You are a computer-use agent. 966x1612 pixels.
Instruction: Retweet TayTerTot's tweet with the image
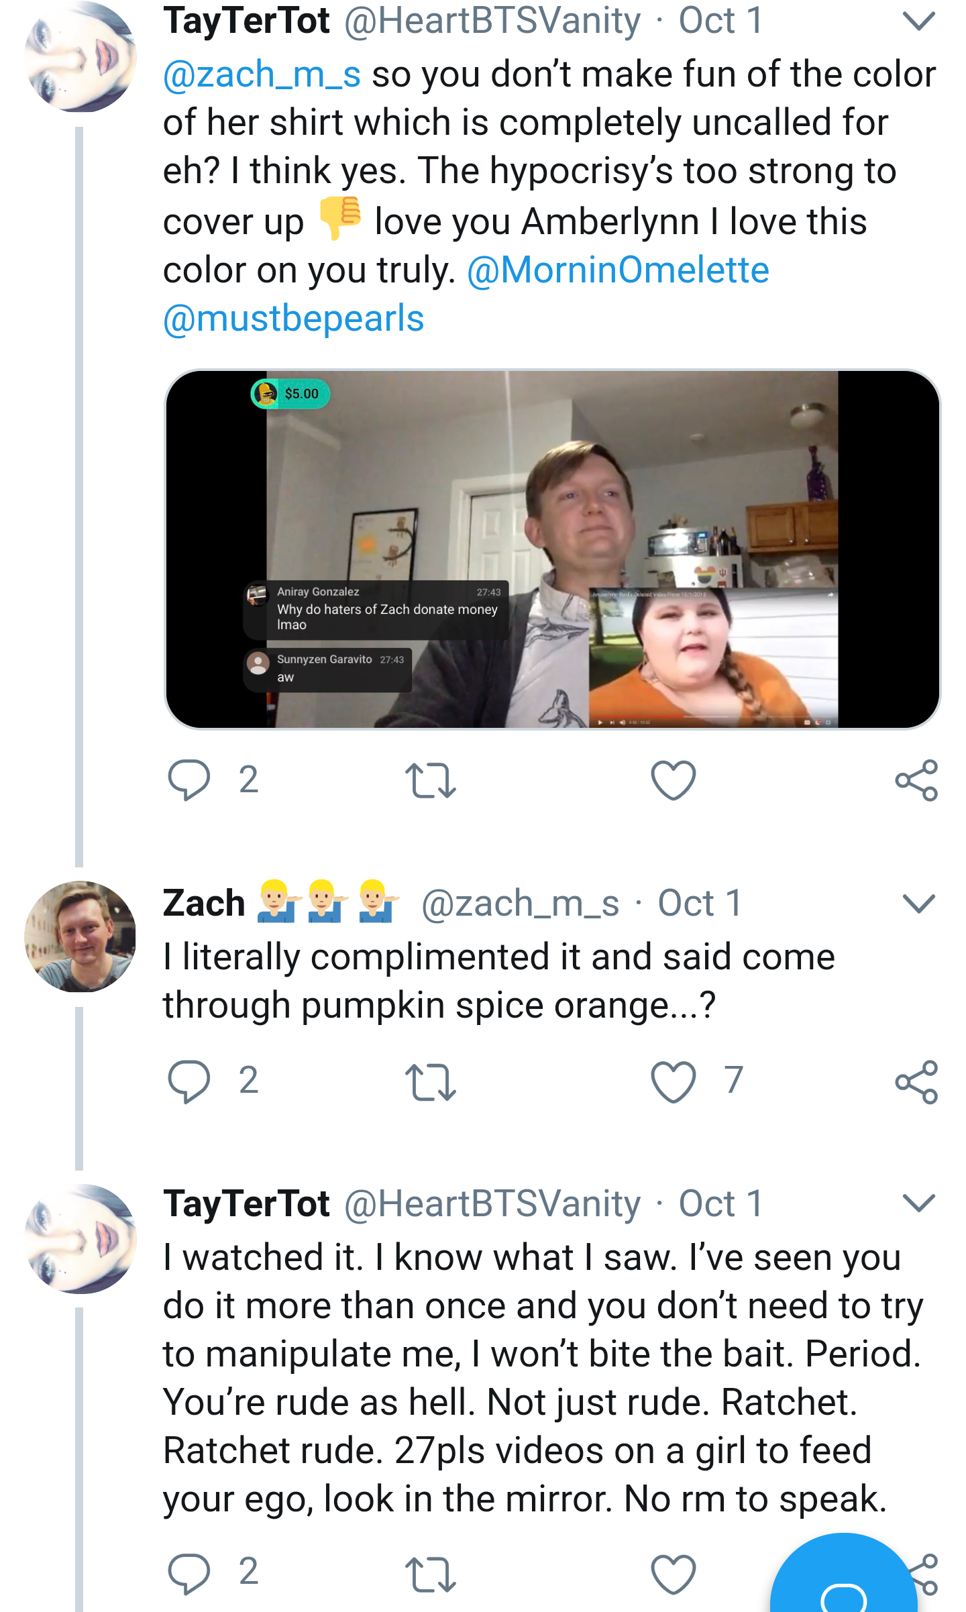[x=431, y=781]
